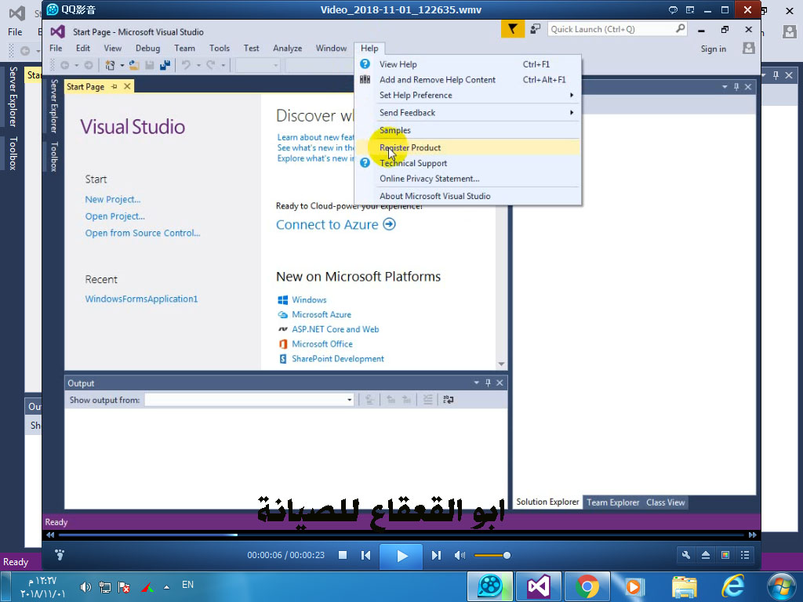The height and width of the screenshot is (602, 803).
Task: Click the Save All toolbar icon
Action: coord(165,65)
